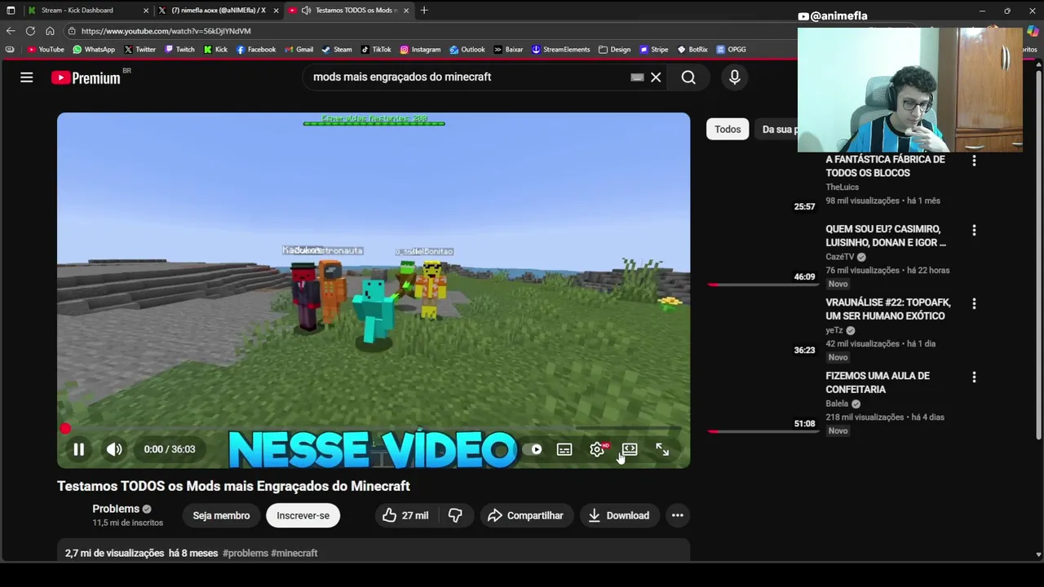Click the Seja membro button
Screen dimensions: 1044x587
point(221,515)
